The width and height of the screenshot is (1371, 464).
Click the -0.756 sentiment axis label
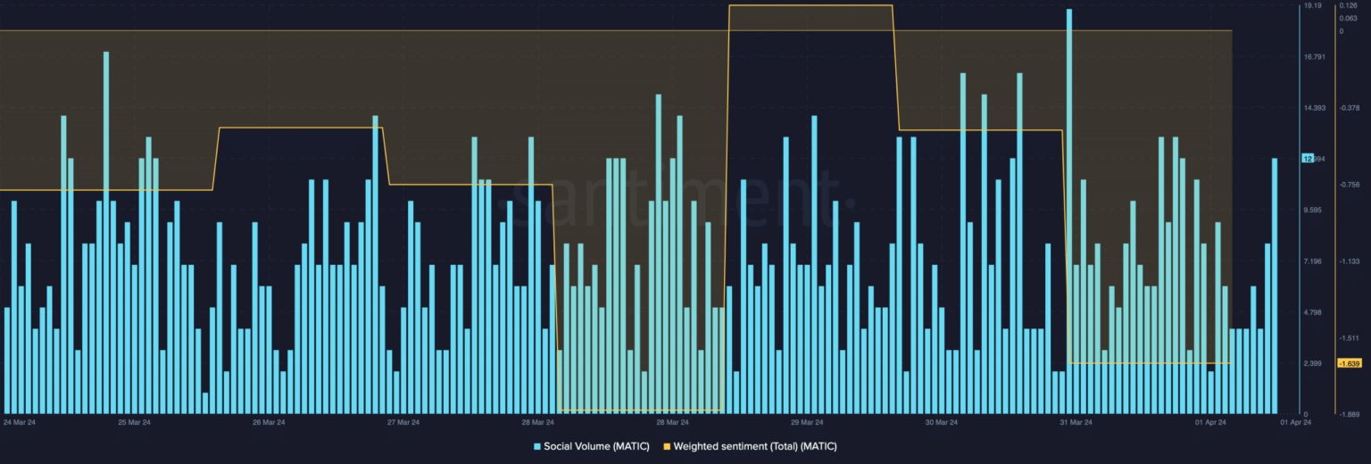pos(1348,185)
